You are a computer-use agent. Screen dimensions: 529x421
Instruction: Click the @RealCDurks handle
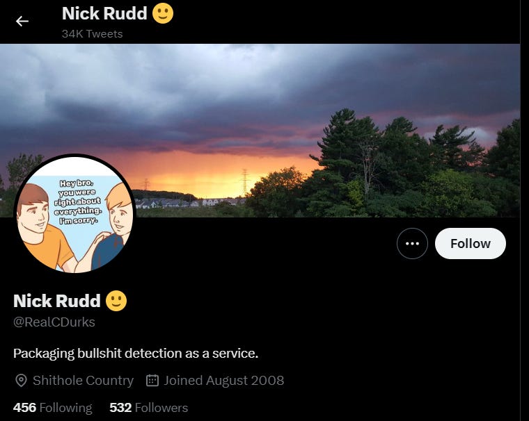(54, 322)
